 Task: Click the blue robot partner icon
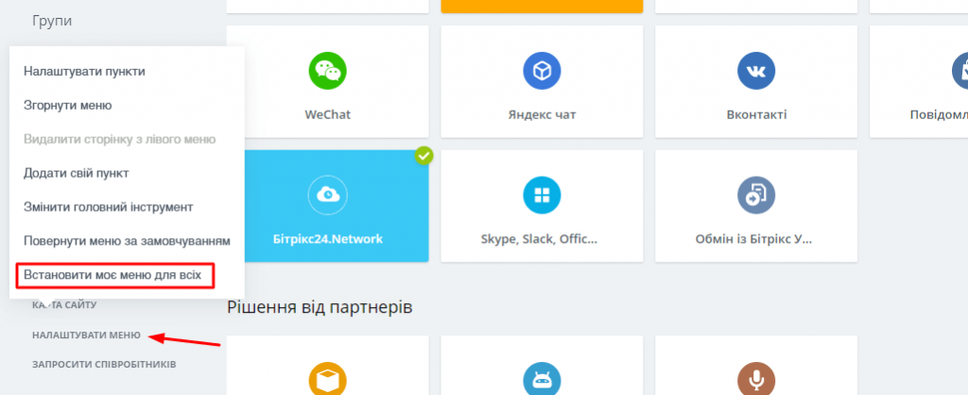pos(542,380)
